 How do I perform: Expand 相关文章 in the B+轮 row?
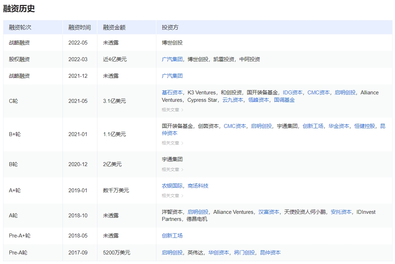click(172, 143)
